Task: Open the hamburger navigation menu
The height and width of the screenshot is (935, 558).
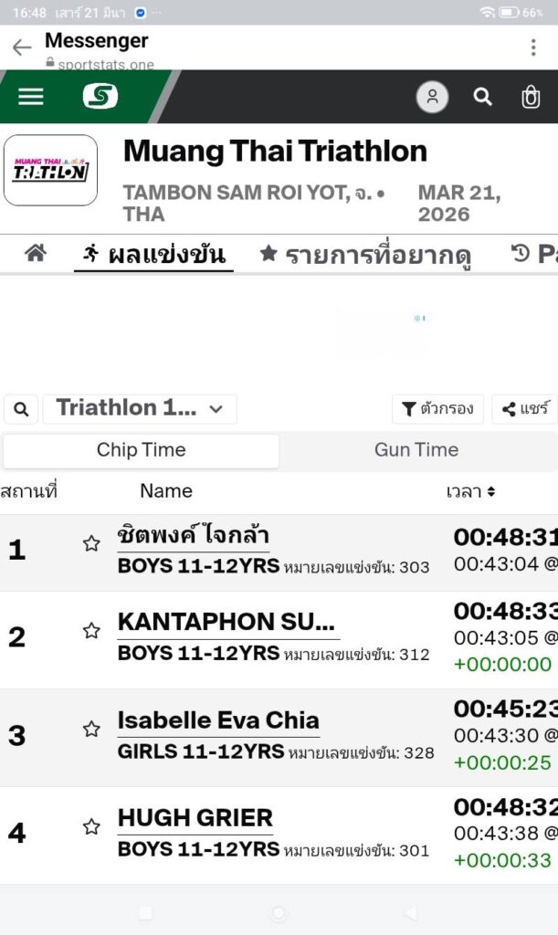Action: (31, 96)
